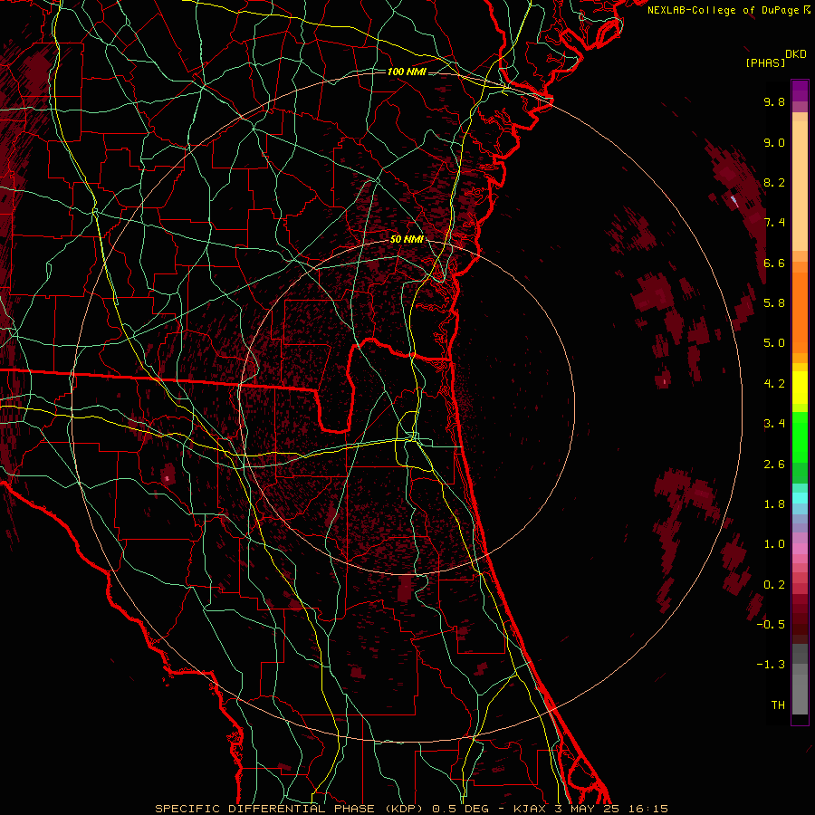Click the orange segment of the color bar
Viewport: 815px width, 815px height.
pos(800,312)
